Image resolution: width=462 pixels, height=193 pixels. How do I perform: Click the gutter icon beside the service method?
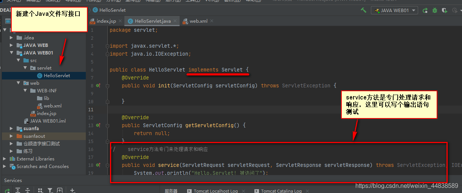click(98, 165)
